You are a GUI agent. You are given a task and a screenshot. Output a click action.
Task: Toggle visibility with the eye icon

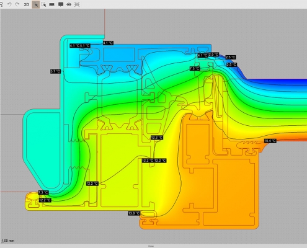pos(69,4)
